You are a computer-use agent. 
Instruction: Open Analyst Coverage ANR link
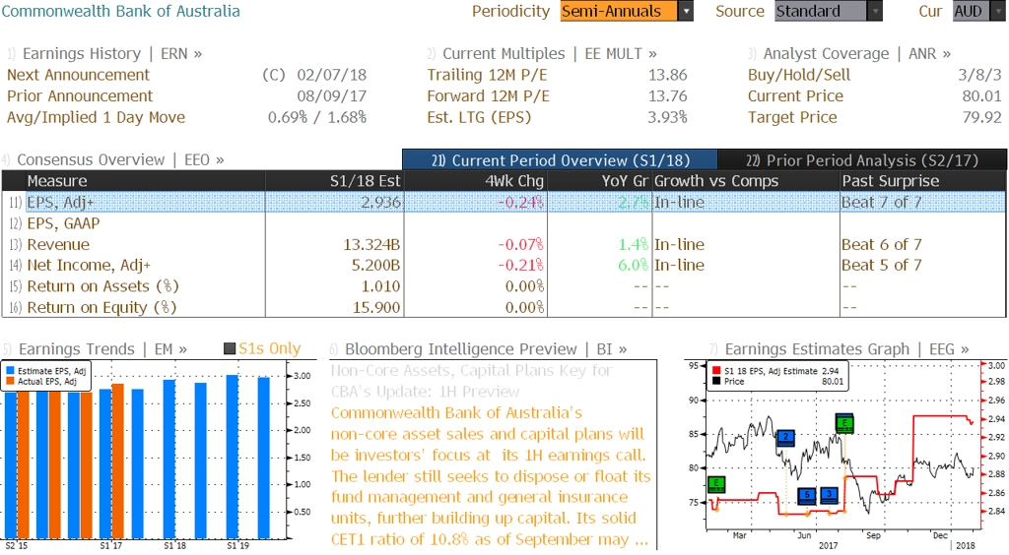(856, 53)
